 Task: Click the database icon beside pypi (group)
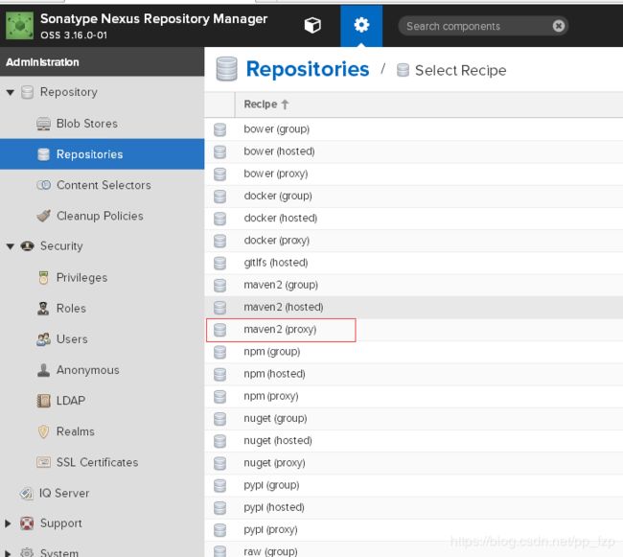point(219,485)
